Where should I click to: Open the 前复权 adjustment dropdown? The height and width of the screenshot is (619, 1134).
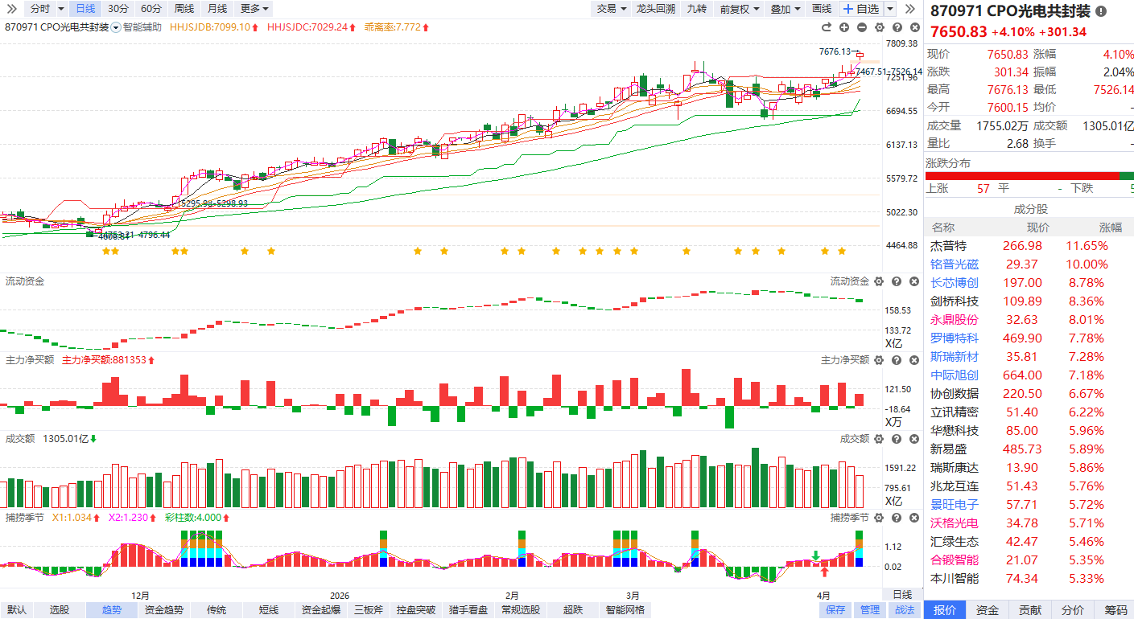(x=739, y=9)
